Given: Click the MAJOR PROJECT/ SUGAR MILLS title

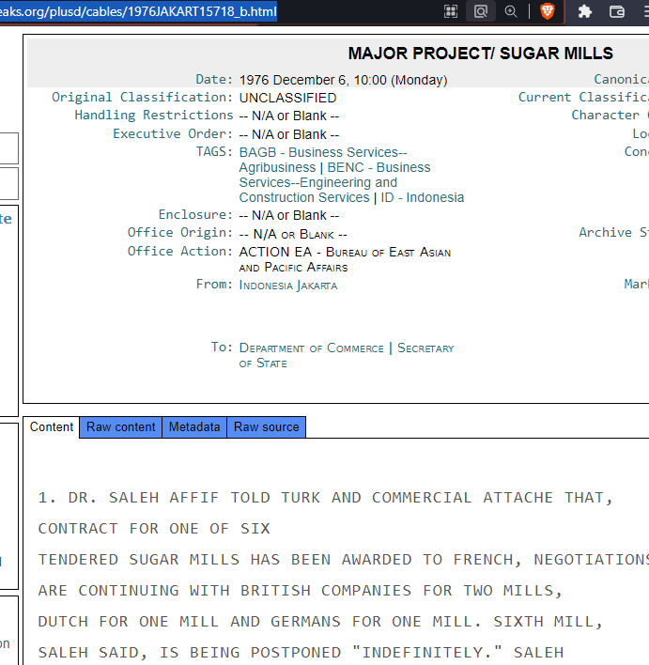Looking at the screenshot, I should (481, 54).
